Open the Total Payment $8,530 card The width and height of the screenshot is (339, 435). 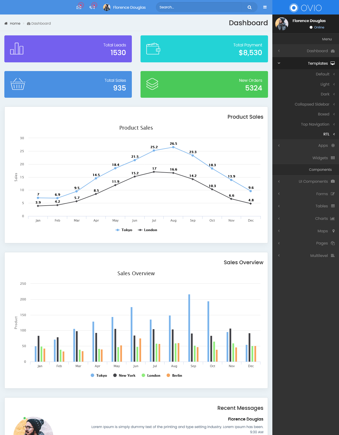tap(204, 49)
